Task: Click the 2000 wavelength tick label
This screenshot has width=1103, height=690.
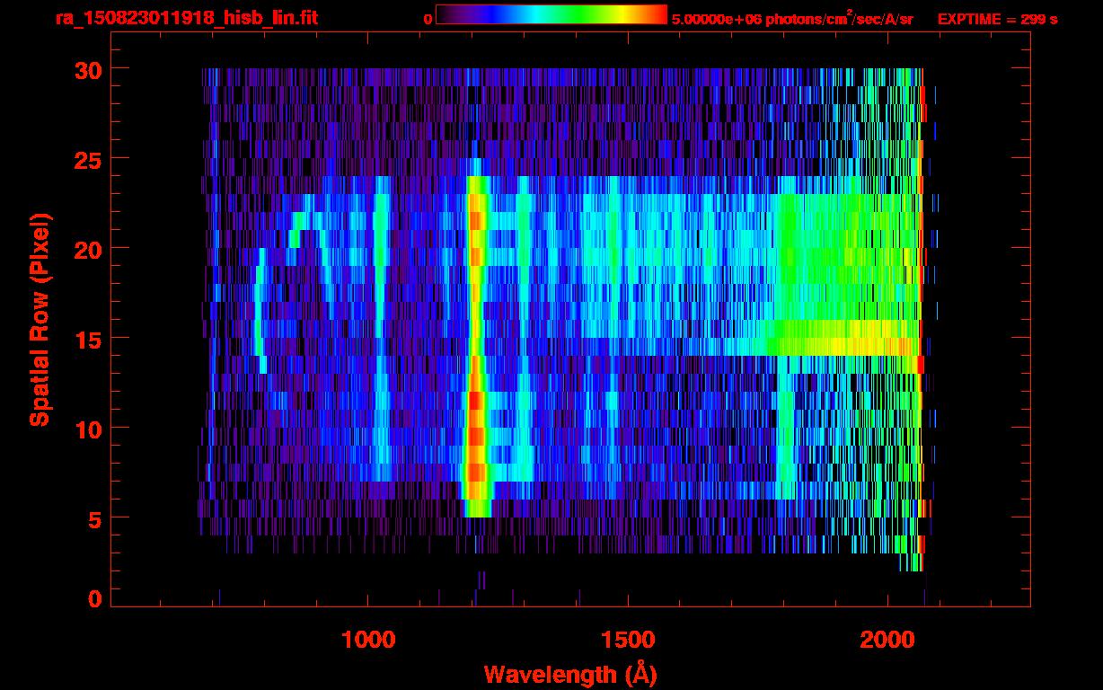Action: click(887, 639)
